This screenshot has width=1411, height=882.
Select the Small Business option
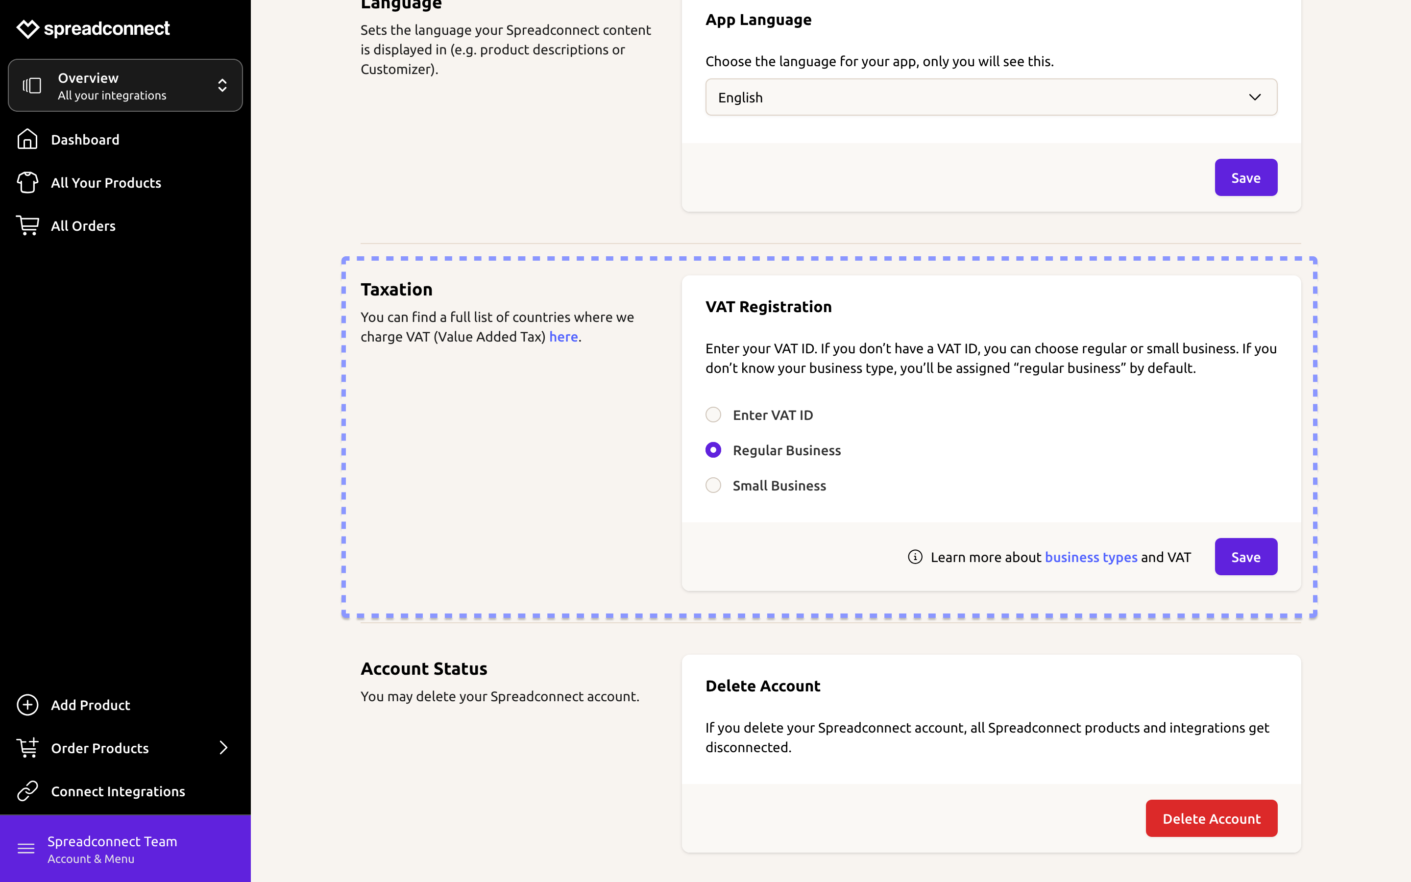tap(713, 485)
